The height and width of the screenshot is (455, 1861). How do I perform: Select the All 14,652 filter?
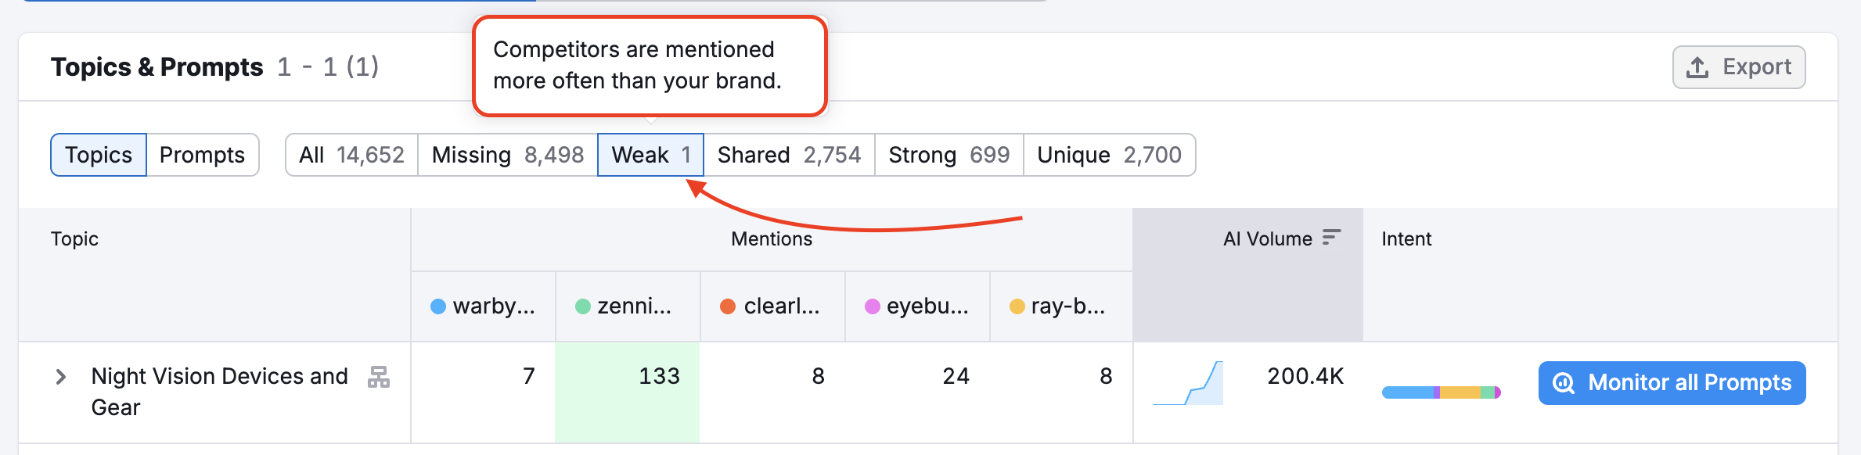(351, 155)
